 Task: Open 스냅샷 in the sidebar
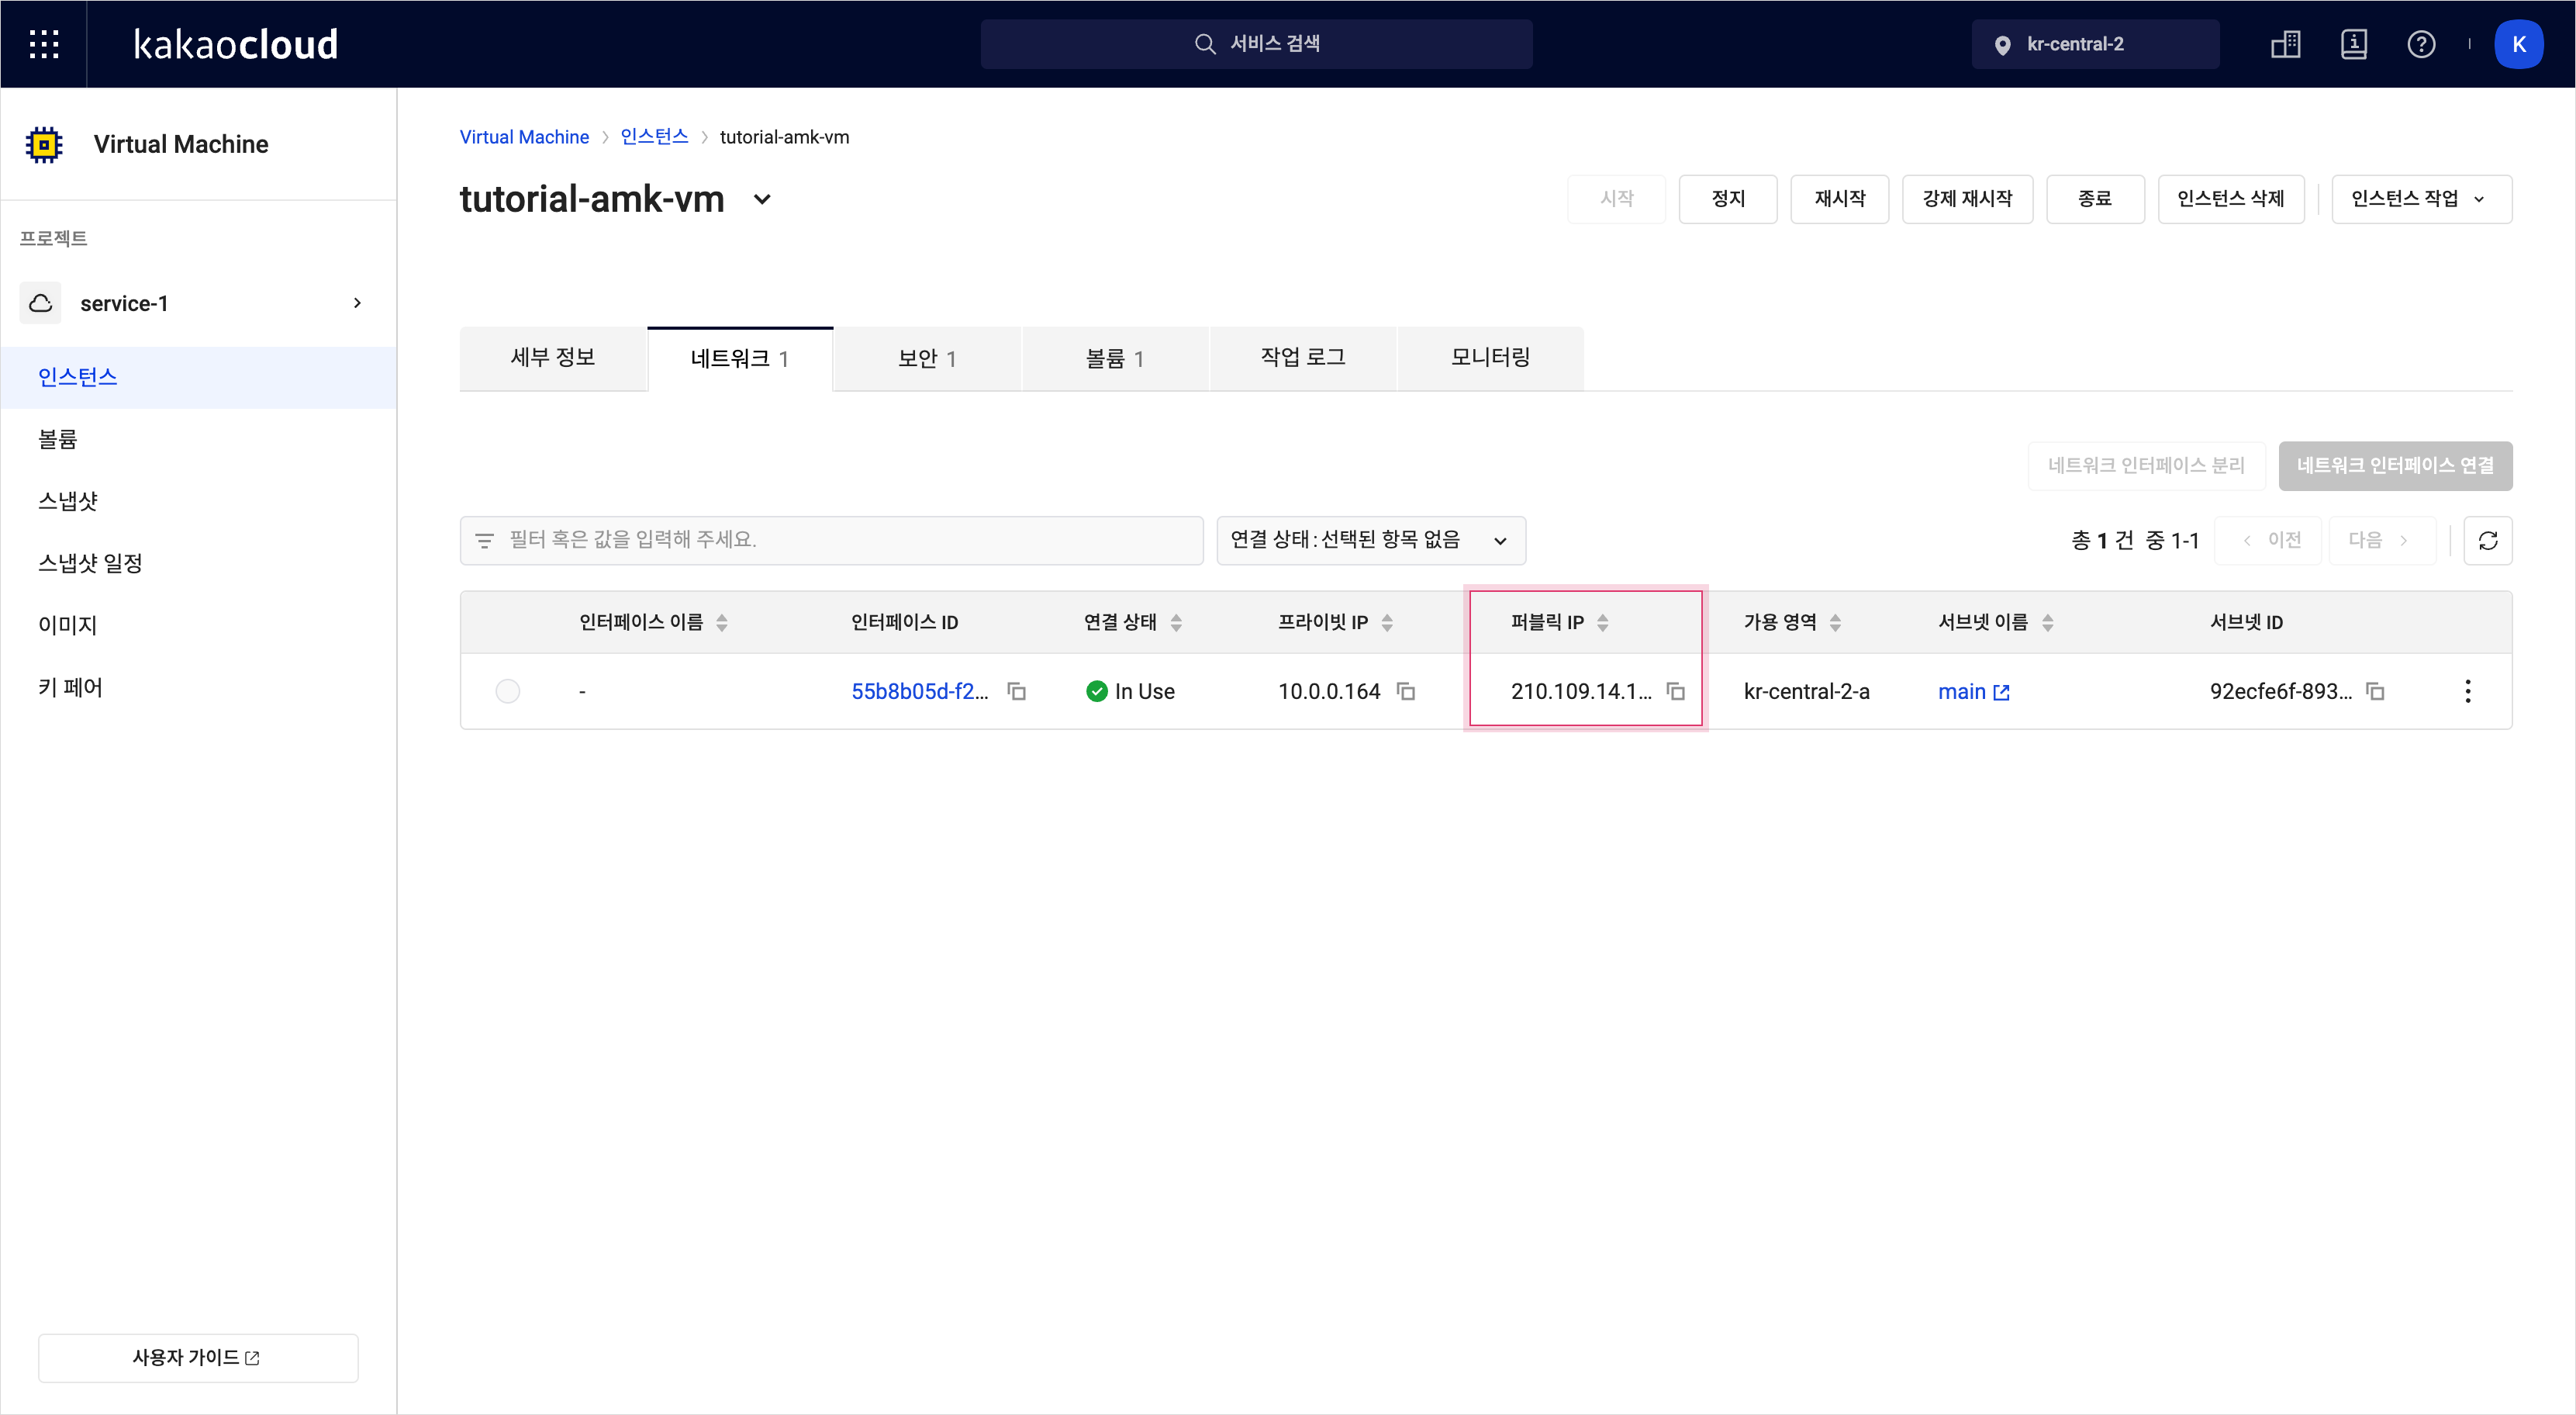198,501
